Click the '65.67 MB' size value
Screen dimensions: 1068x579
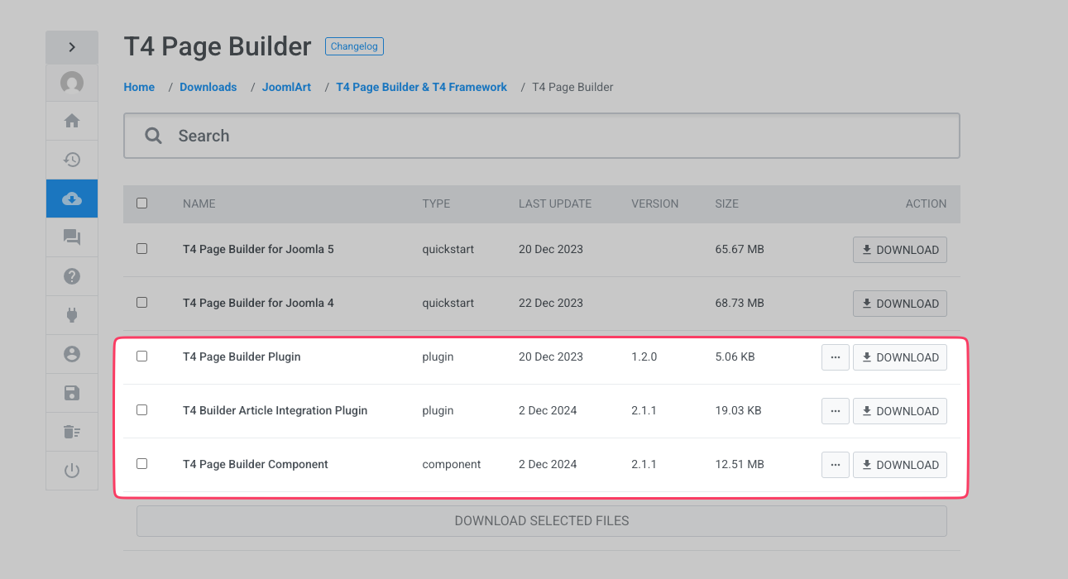pyautogui.click(x=740, y=249)
